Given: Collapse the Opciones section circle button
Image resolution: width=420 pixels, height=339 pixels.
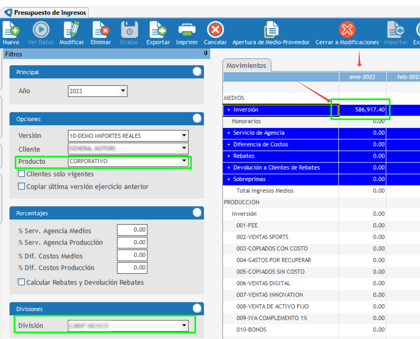Looking at the screenshot, I should pos(197,118).
